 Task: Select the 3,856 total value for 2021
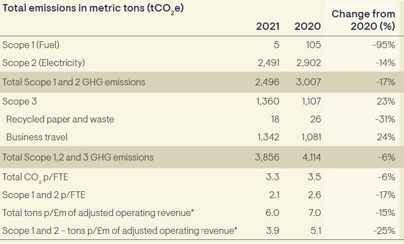pos(267,157)
